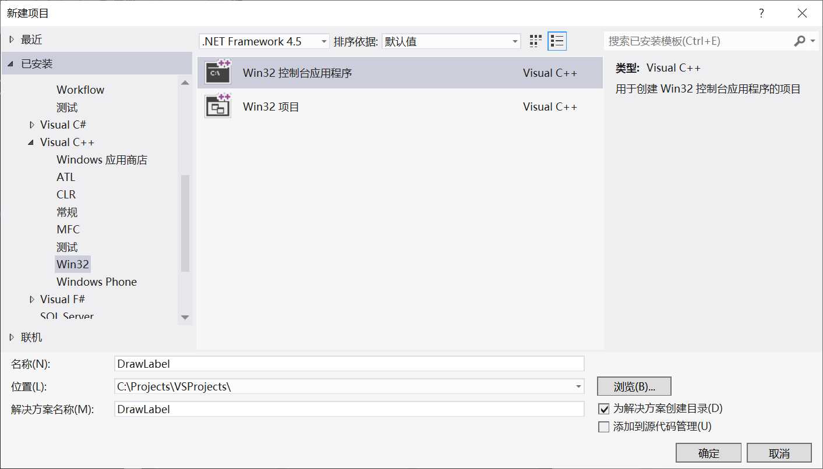
Task: Select Win32 控制台应用程序 template row
Action: point(400,73)
